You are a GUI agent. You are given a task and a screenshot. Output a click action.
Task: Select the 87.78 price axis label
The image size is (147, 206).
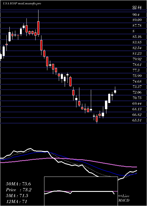(x=137, y=26)
